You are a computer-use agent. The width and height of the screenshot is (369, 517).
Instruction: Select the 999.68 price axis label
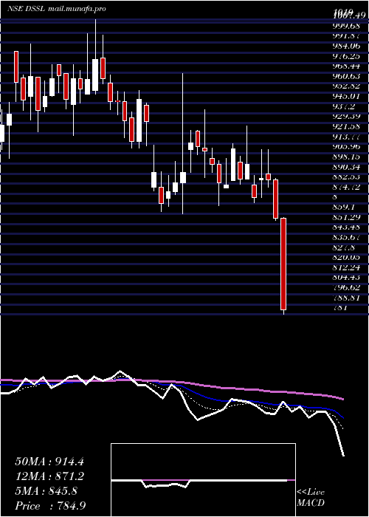click(347, 26)
